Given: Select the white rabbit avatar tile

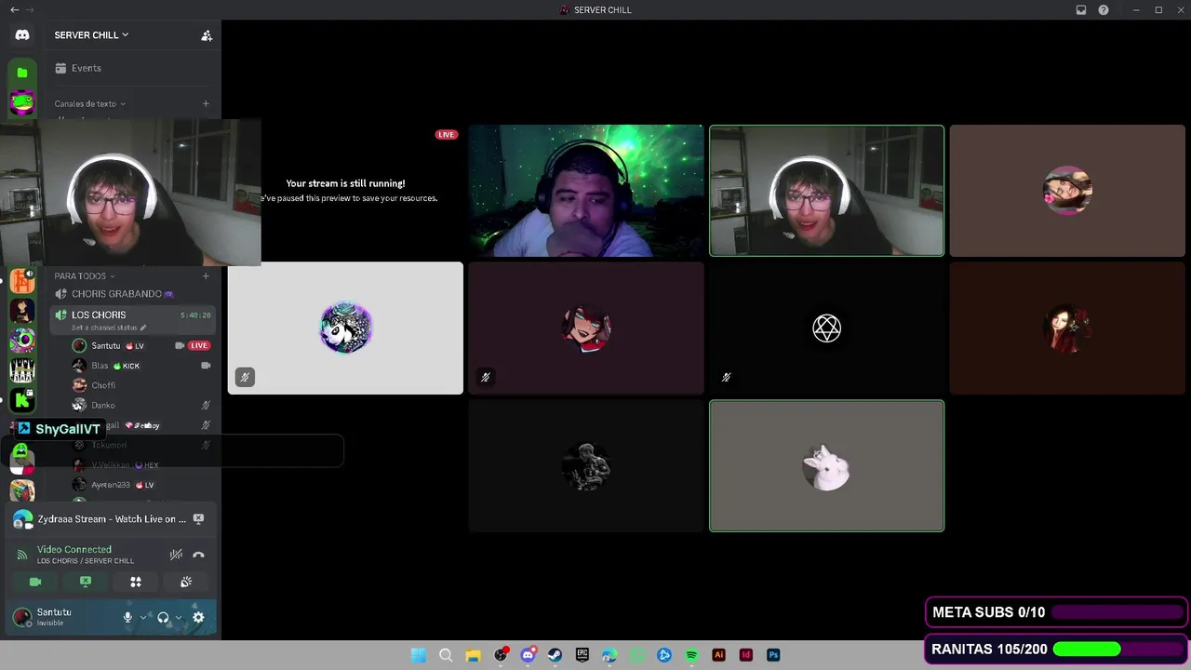Looking at the screenshot, I should 827,466.
